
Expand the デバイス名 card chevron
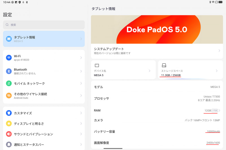tap(149, 71)
